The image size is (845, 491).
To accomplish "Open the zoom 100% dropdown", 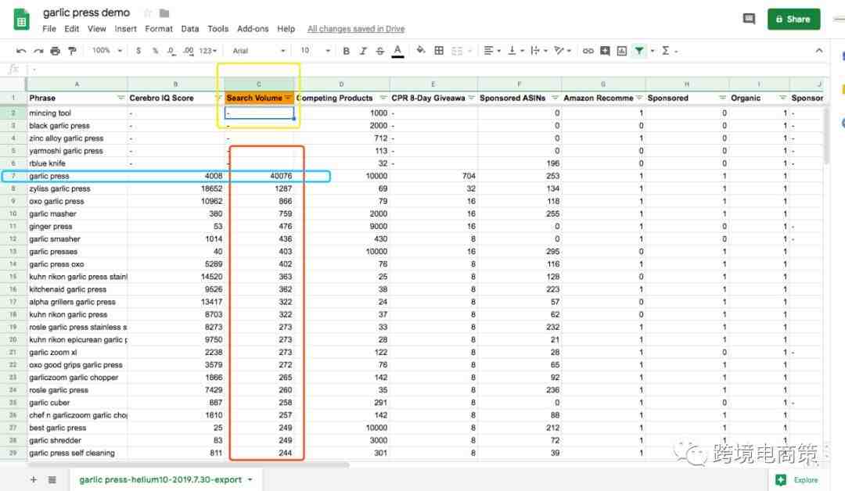I will coord(107,51).
